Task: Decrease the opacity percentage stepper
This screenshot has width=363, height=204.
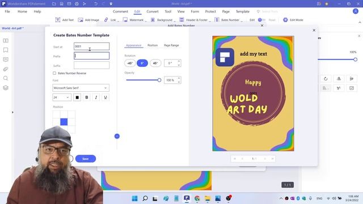Action: coord(179,82)
